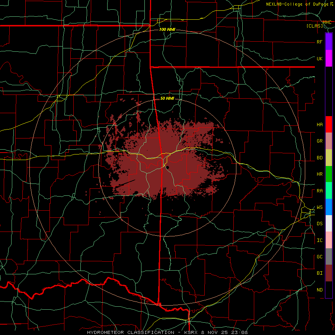Click the DS legend label
The height and width of the screenshot is (335, 335).
click(x=320, y=224)
